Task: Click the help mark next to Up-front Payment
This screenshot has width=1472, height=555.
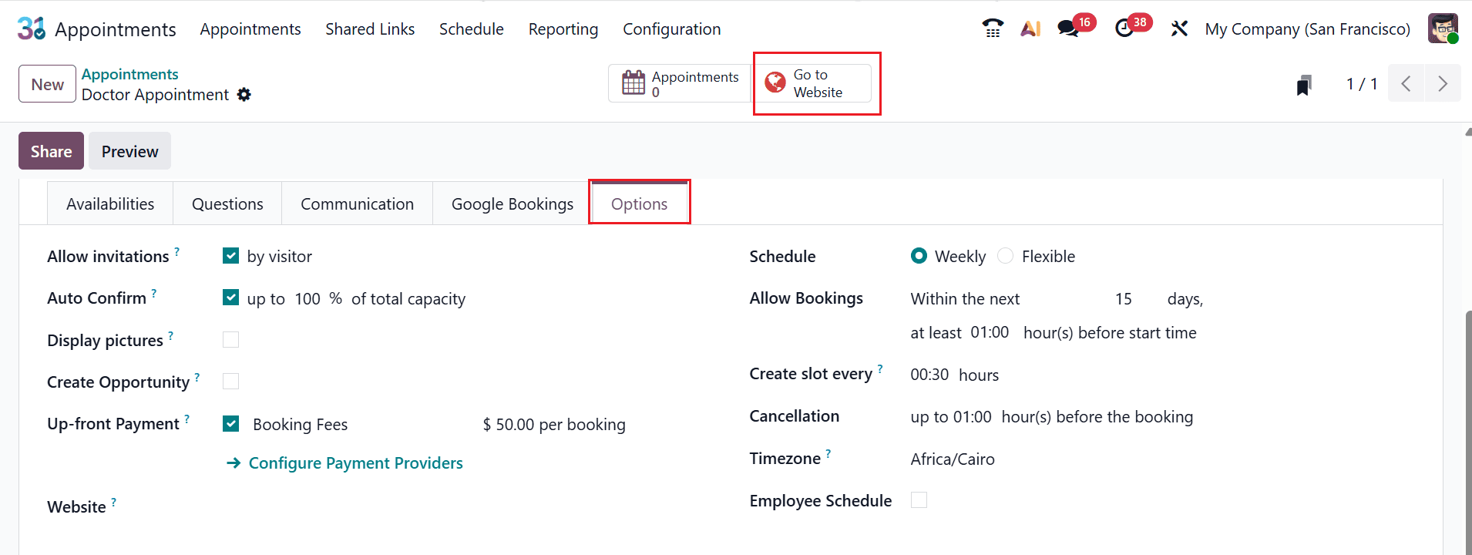Action: 187,419
